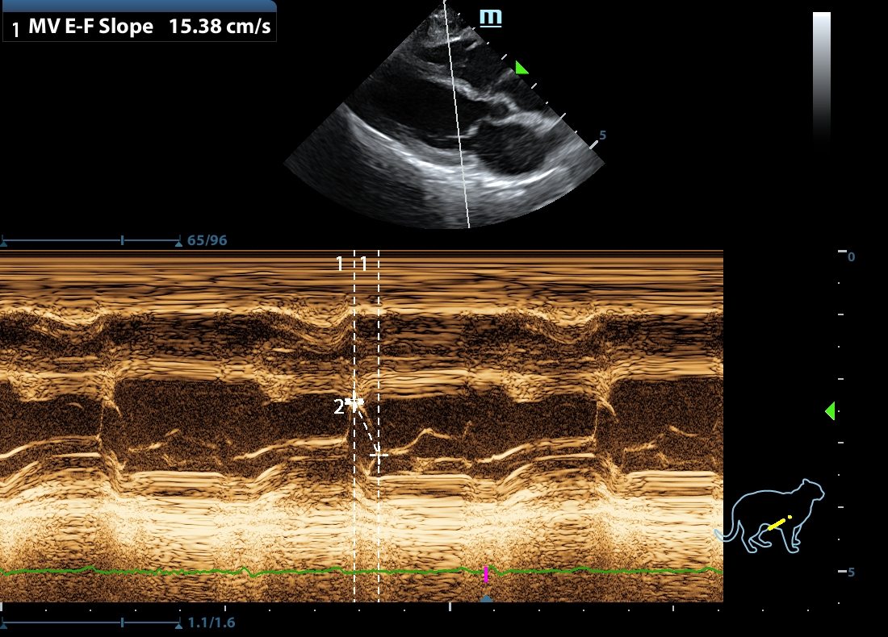The width and height of the screenshot is (888, 637).
Task: Click the depth label 5 beside sector
Action: [x=602, y=135]
